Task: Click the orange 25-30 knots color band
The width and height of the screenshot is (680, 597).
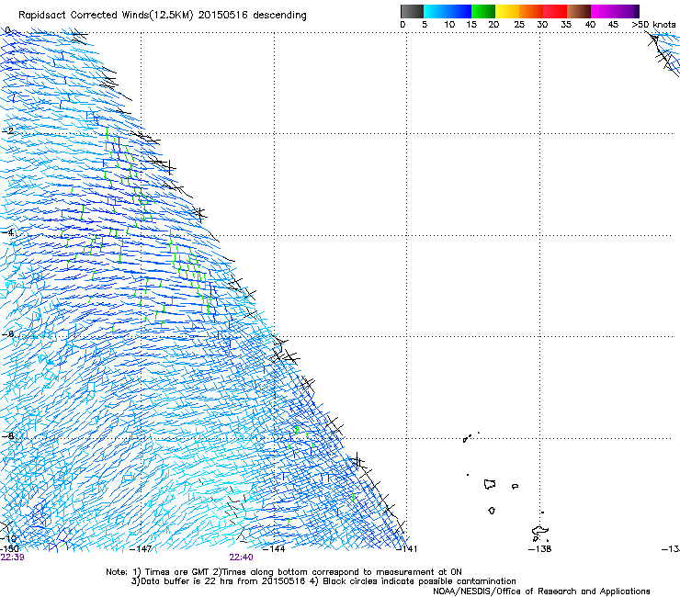Action: pyautogui.click(x=531, y=11)
